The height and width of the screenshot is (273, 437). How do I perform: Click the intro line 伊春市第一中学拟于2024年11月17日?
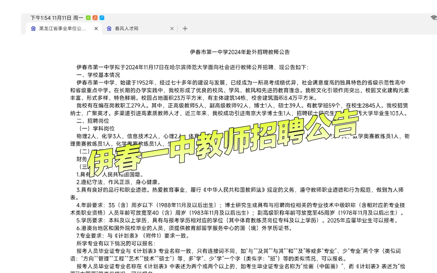(x=193, y=67)
